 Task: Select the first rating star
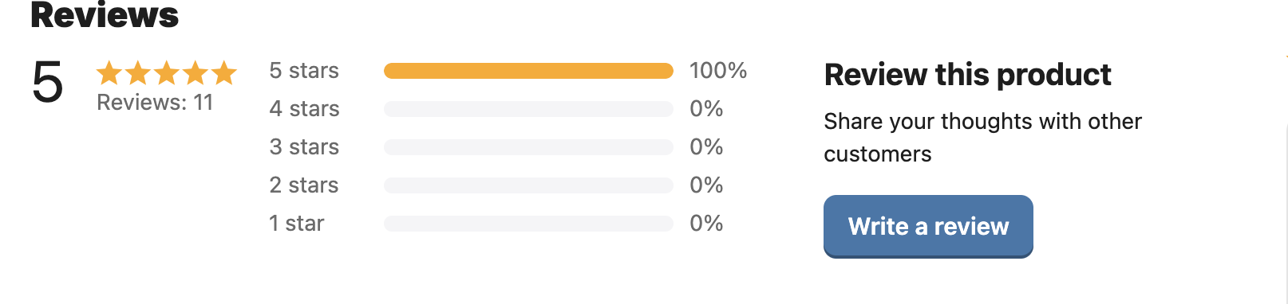click(109, 73)
